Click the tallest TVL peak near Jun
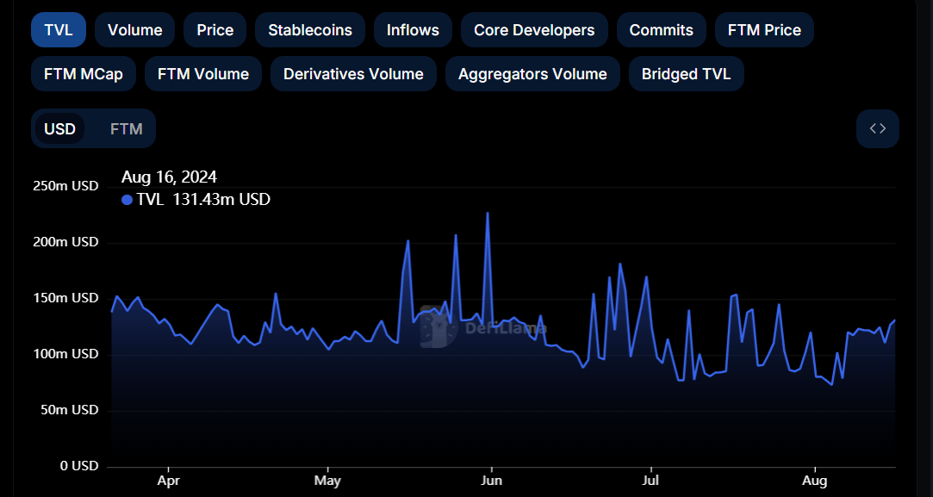Image resolution: width=933 pixels, height=497 pixels. point(488,213)
